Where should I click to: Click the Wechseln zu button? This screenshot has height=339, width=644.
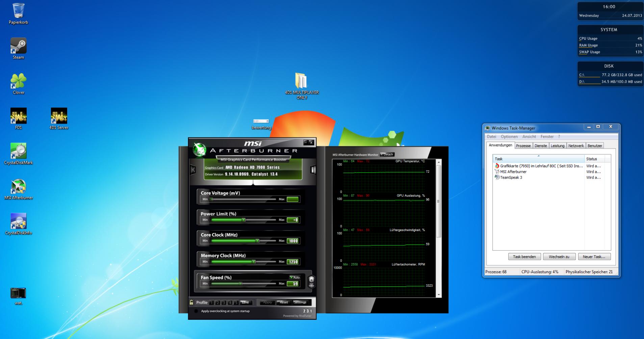[559, 257]
